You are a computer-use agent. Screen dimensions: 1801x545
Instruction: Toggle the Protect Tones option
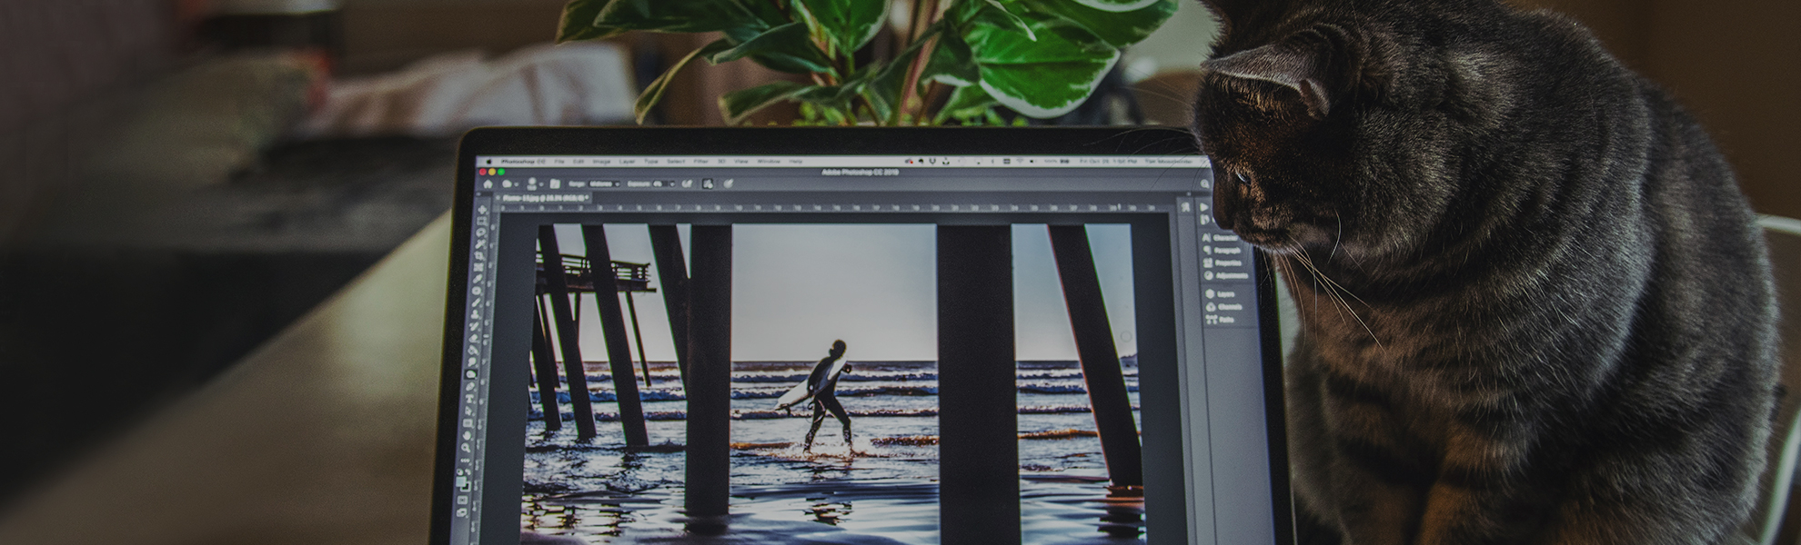tap(708, 183)
